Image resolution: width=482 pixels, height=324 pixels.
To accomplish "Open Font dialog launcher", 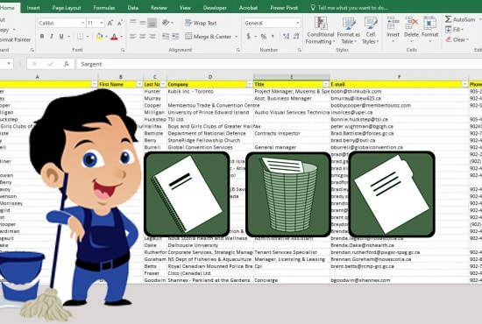I will (123, 50).
